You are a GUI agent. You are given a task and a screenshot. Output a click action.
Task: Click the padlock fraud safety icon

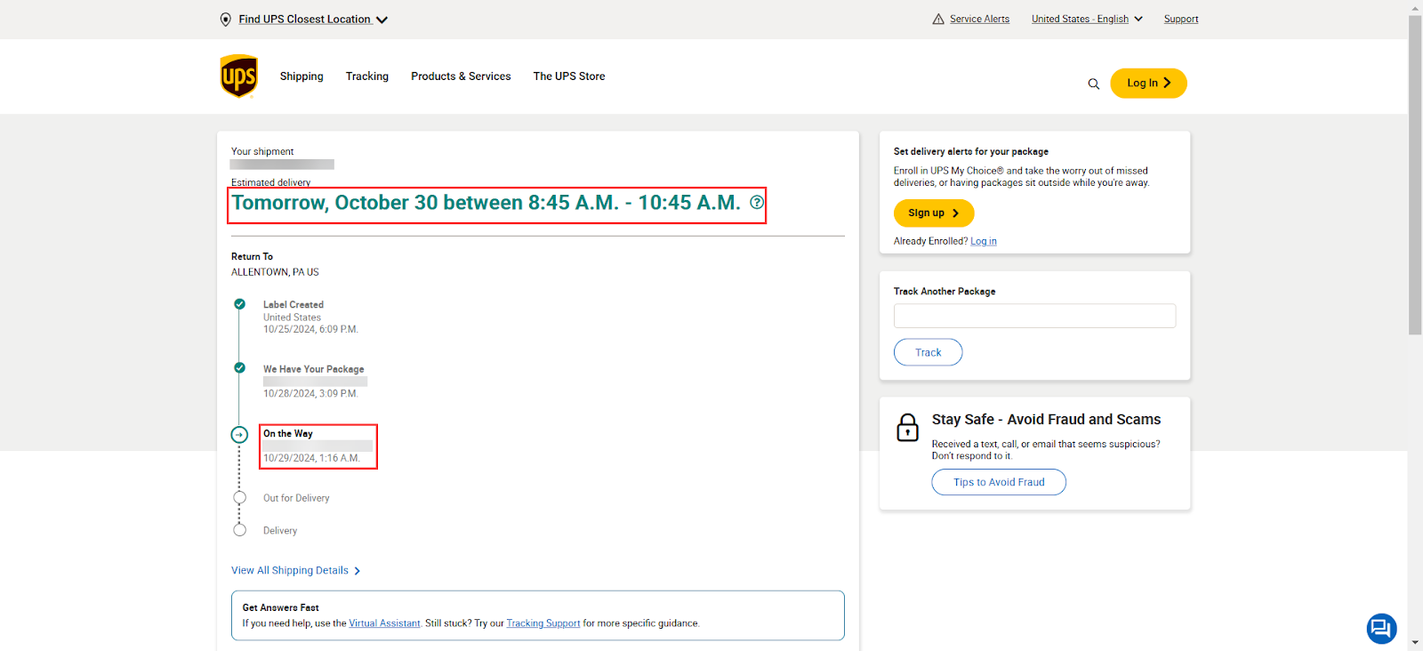point(907,428)
